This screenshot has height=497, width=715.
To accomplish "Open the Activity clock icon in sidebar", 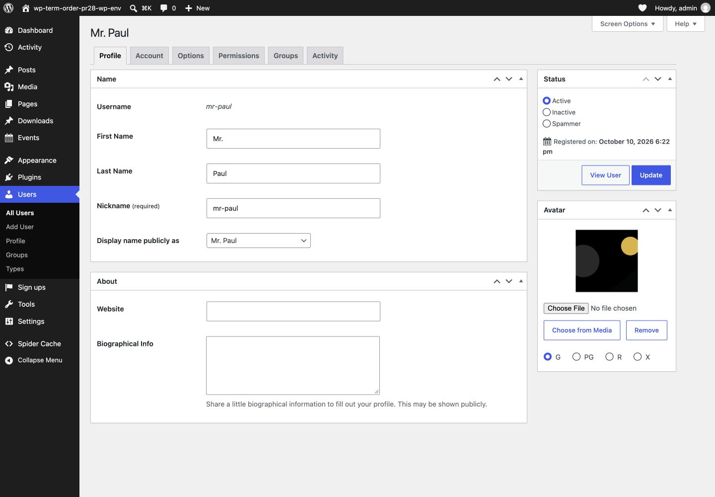I will [x=9, y=47].
